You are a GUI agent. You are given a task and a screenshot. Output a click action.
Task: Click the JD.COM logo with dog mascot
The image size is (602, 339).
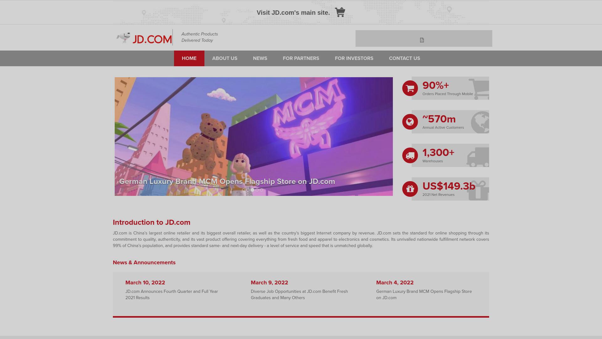144,38
